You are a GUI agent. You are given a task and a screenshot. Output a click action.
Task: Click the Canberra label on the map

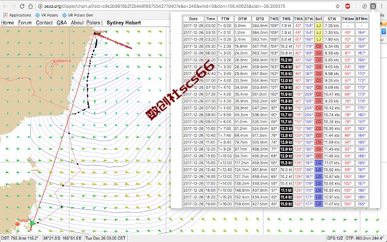click(62, 60)
